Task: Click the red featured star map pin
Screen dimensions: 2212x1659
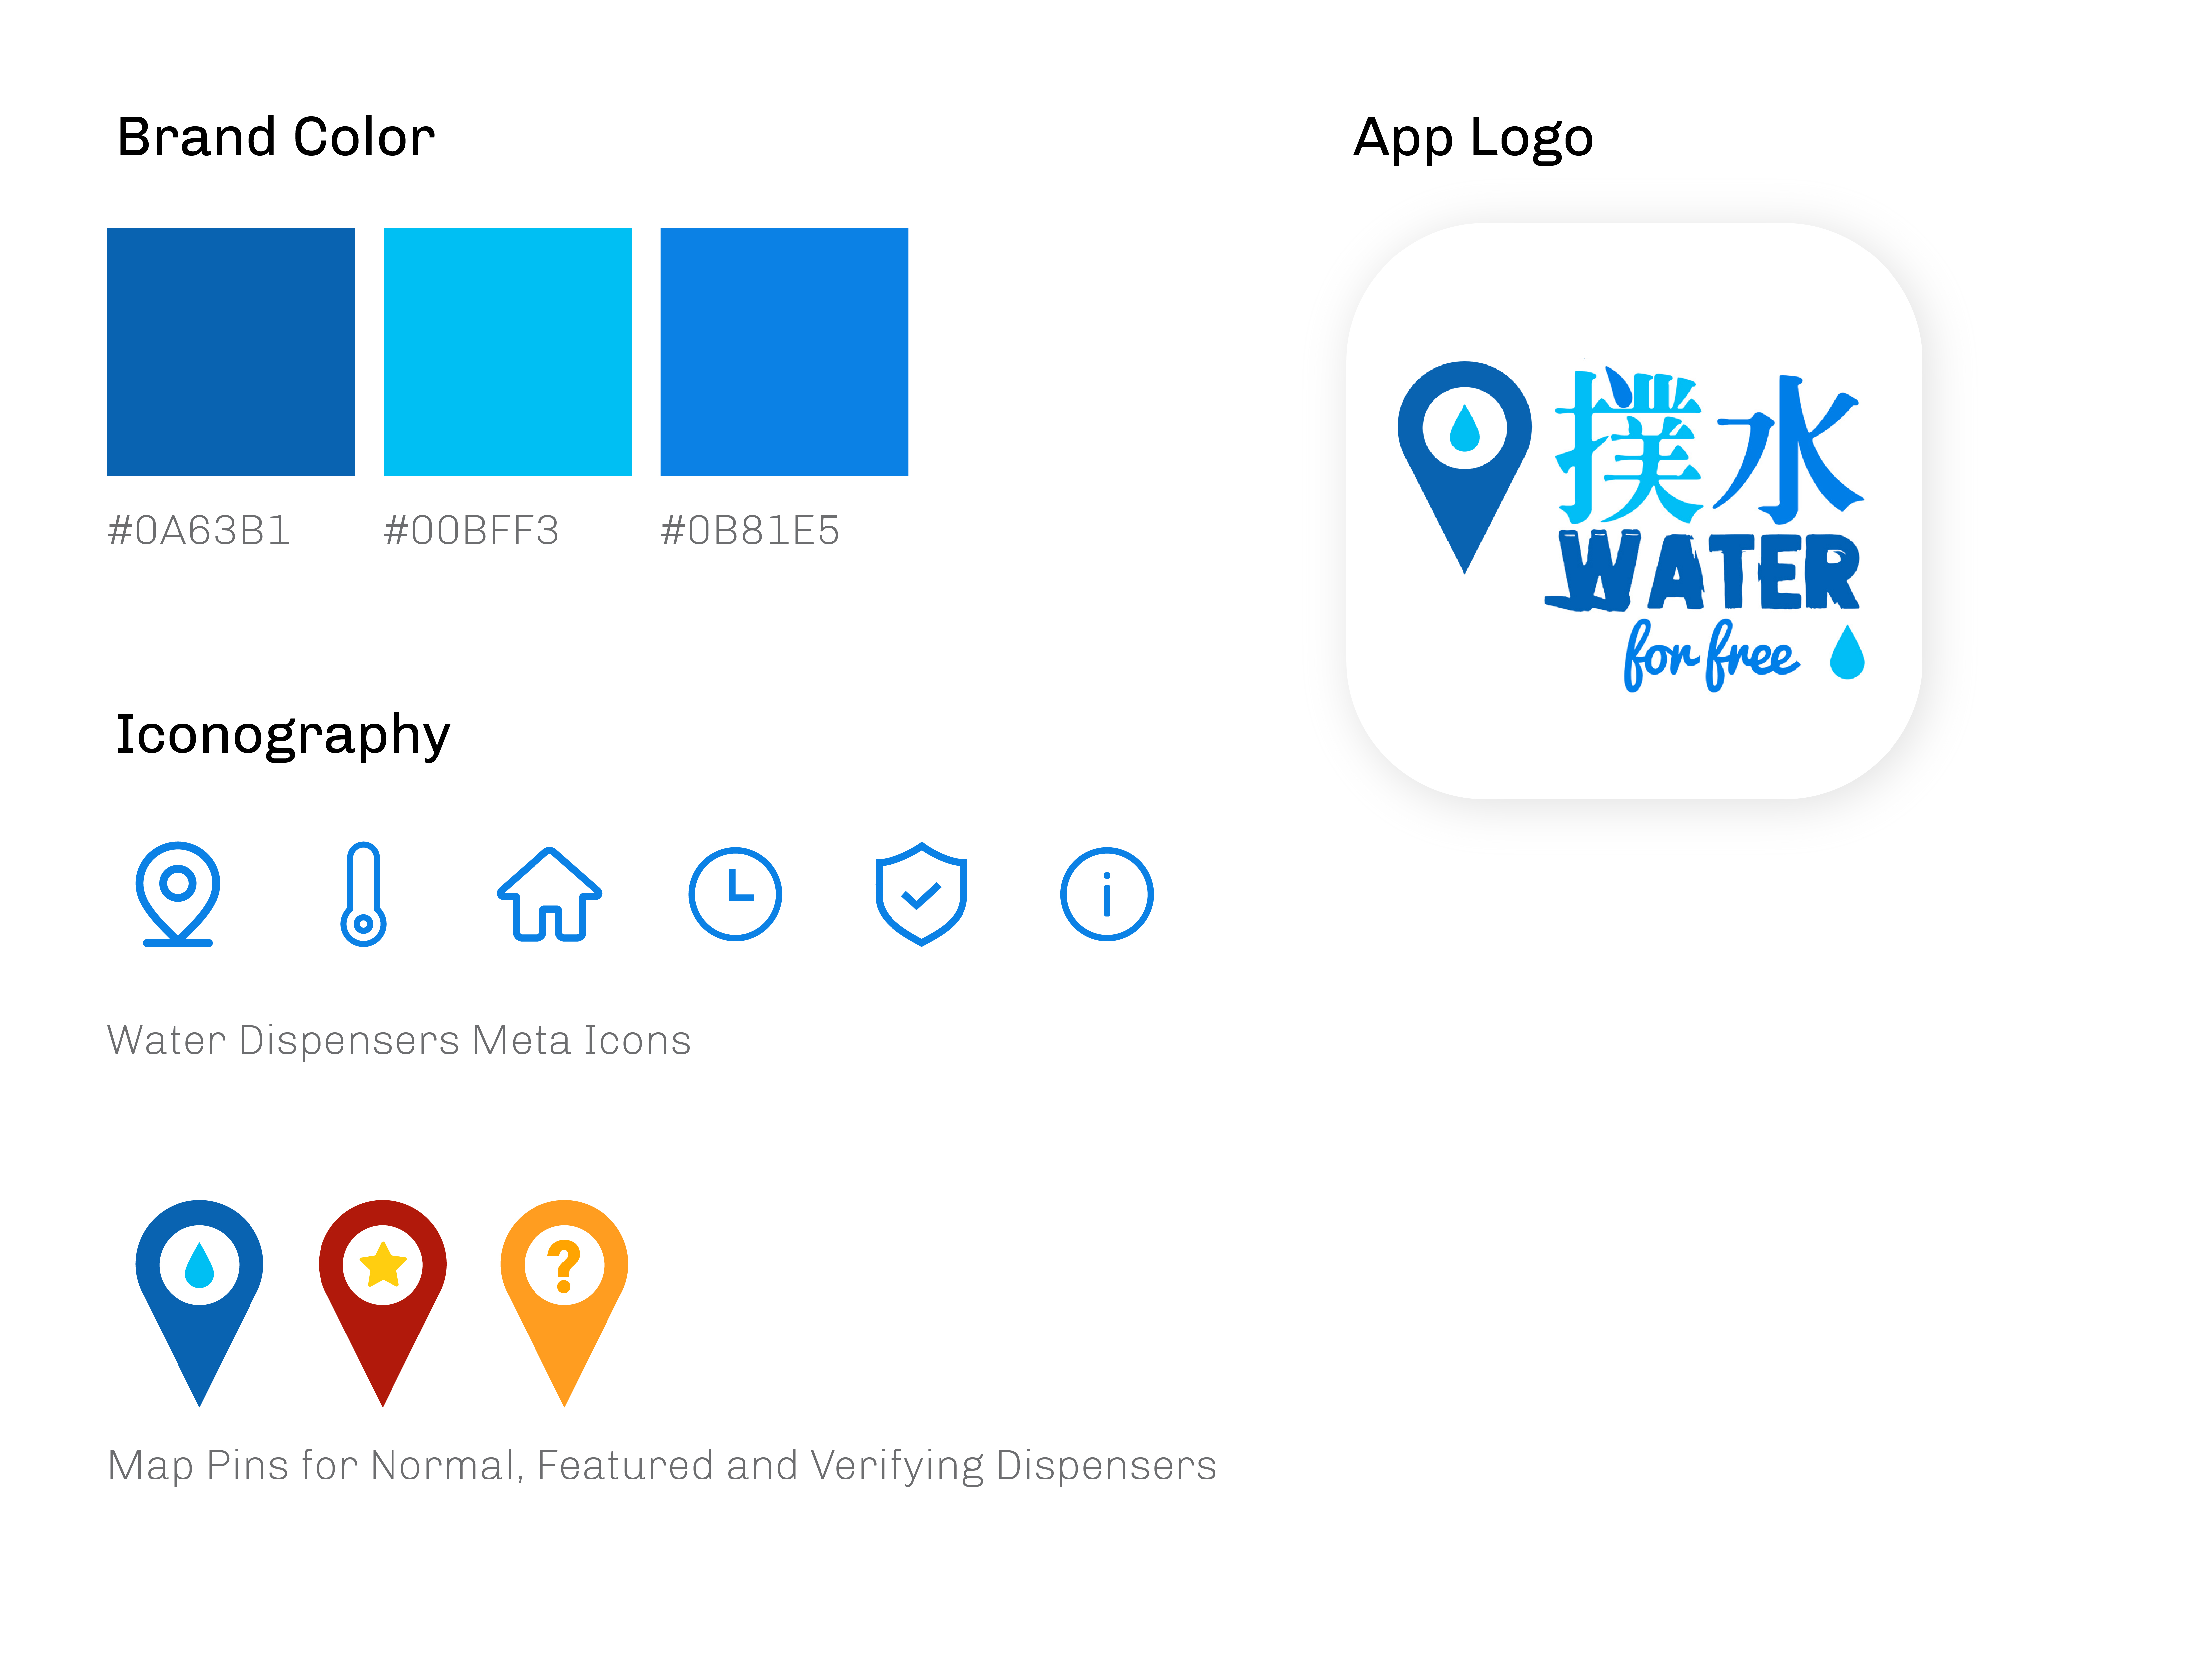Action: point(382,1302)
